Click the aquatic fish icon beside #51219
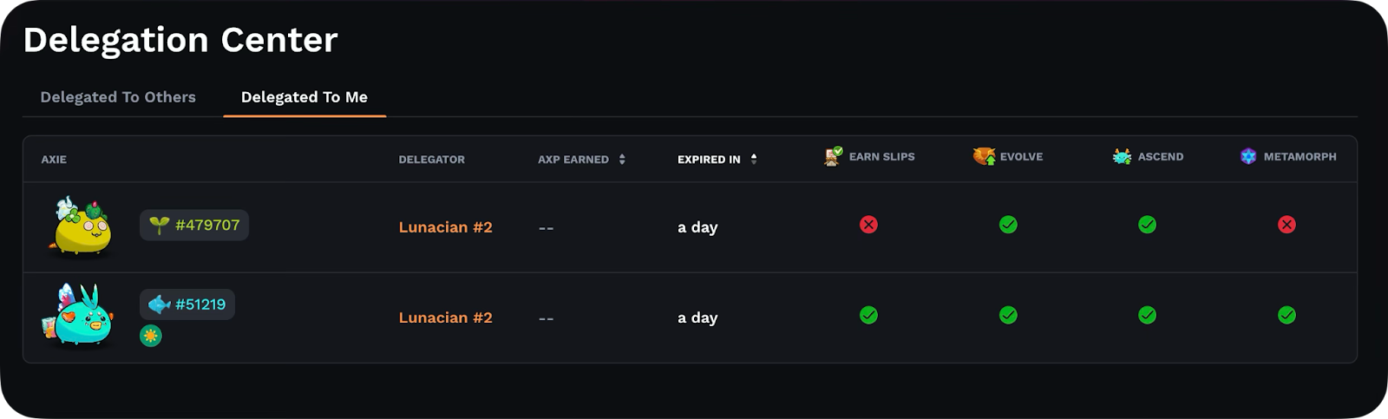Image resolution: width=1388 pixels, height=419 pixels. pos(159,304)
